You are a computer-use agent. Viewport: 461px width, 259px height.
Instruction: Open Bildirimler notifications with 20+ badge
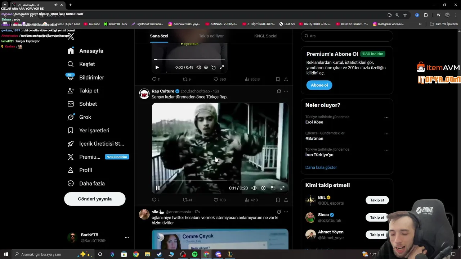(x=85, y=77)
